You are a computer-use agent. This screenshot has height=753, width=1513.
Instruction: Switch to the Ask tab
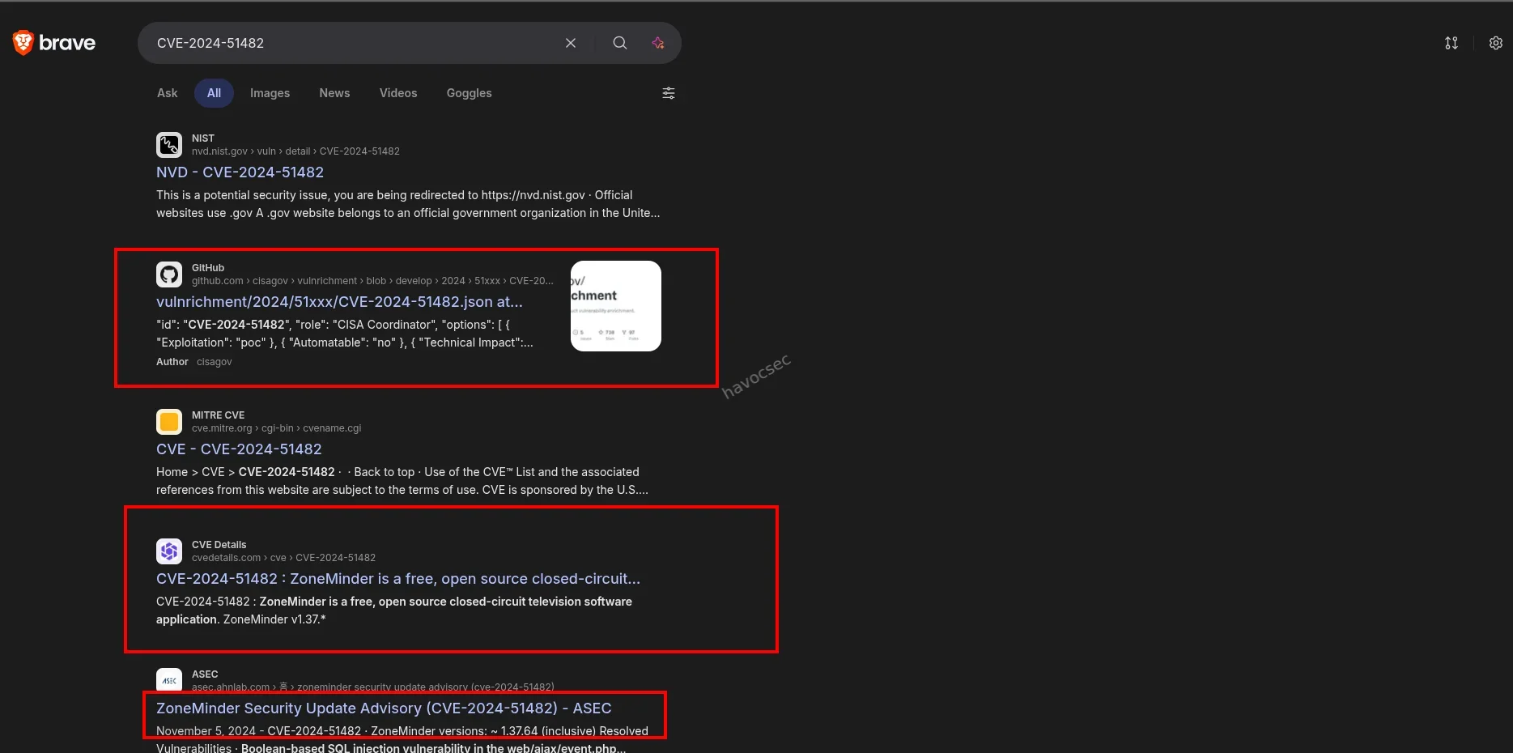168,93
